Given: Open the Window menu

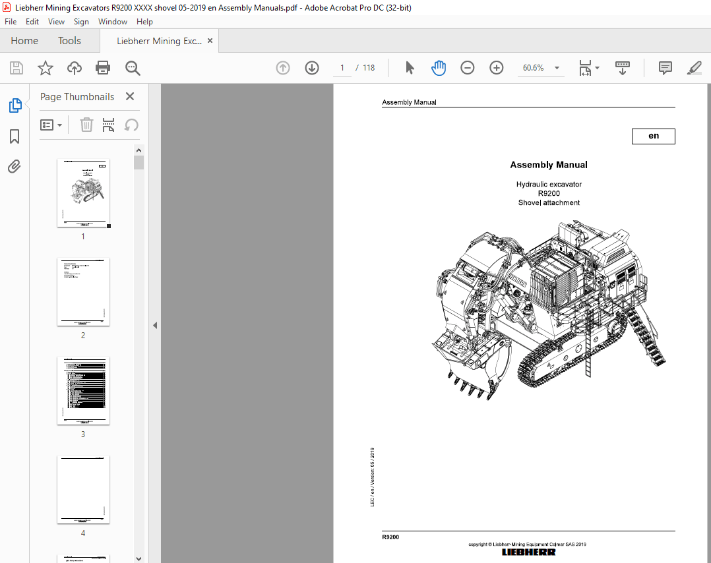Looking at the screenshot, I should (x=112, y=22).
